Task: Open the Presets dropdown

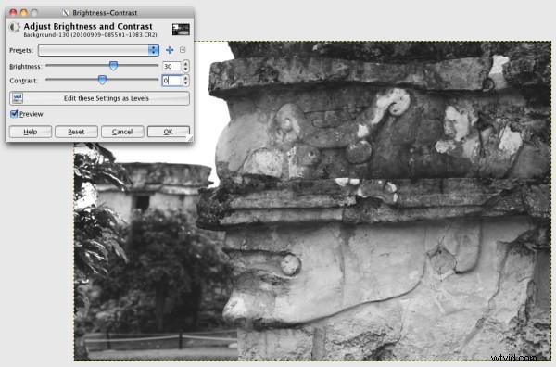Action: coord(98,50)
